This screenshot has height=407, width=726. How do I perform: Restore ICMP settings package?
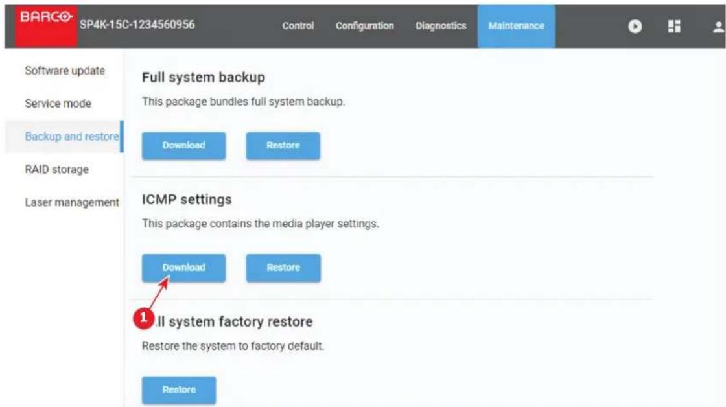(x=283, y=268)
